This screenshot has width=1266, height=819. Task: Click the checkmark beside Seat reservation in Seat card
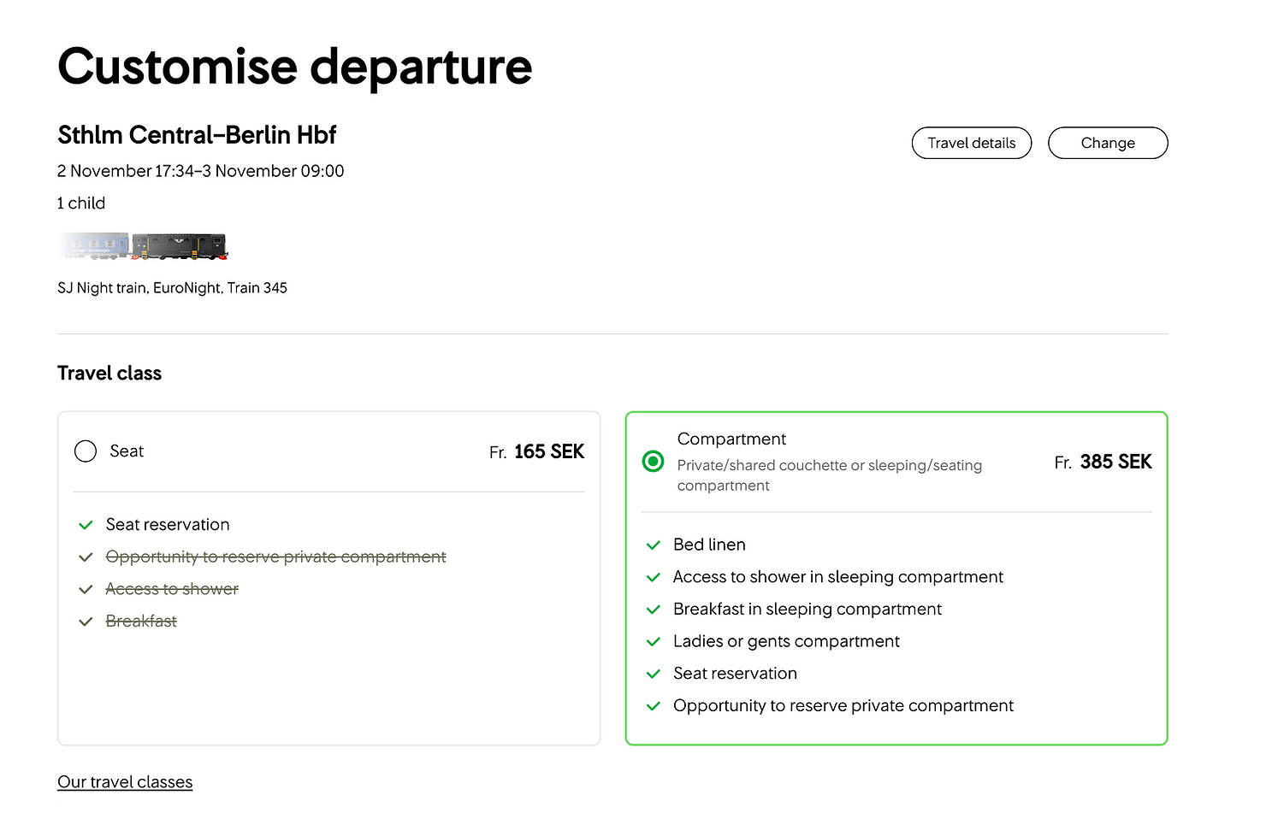click(x=86, y=525)
